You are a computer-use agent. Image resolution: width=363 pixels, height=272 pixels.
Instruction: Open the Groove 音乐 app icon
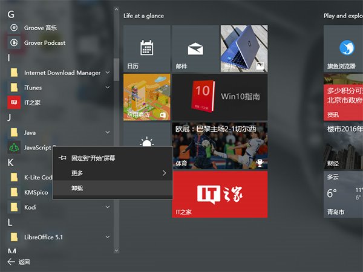click(x=14, y=28)
